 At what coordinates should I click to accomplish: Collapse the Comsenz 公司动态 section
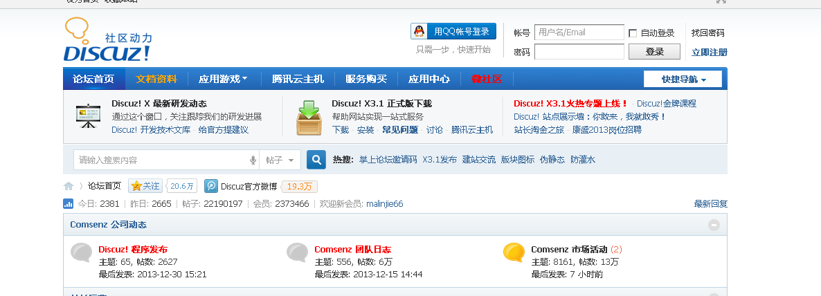(x=714, y=225)
